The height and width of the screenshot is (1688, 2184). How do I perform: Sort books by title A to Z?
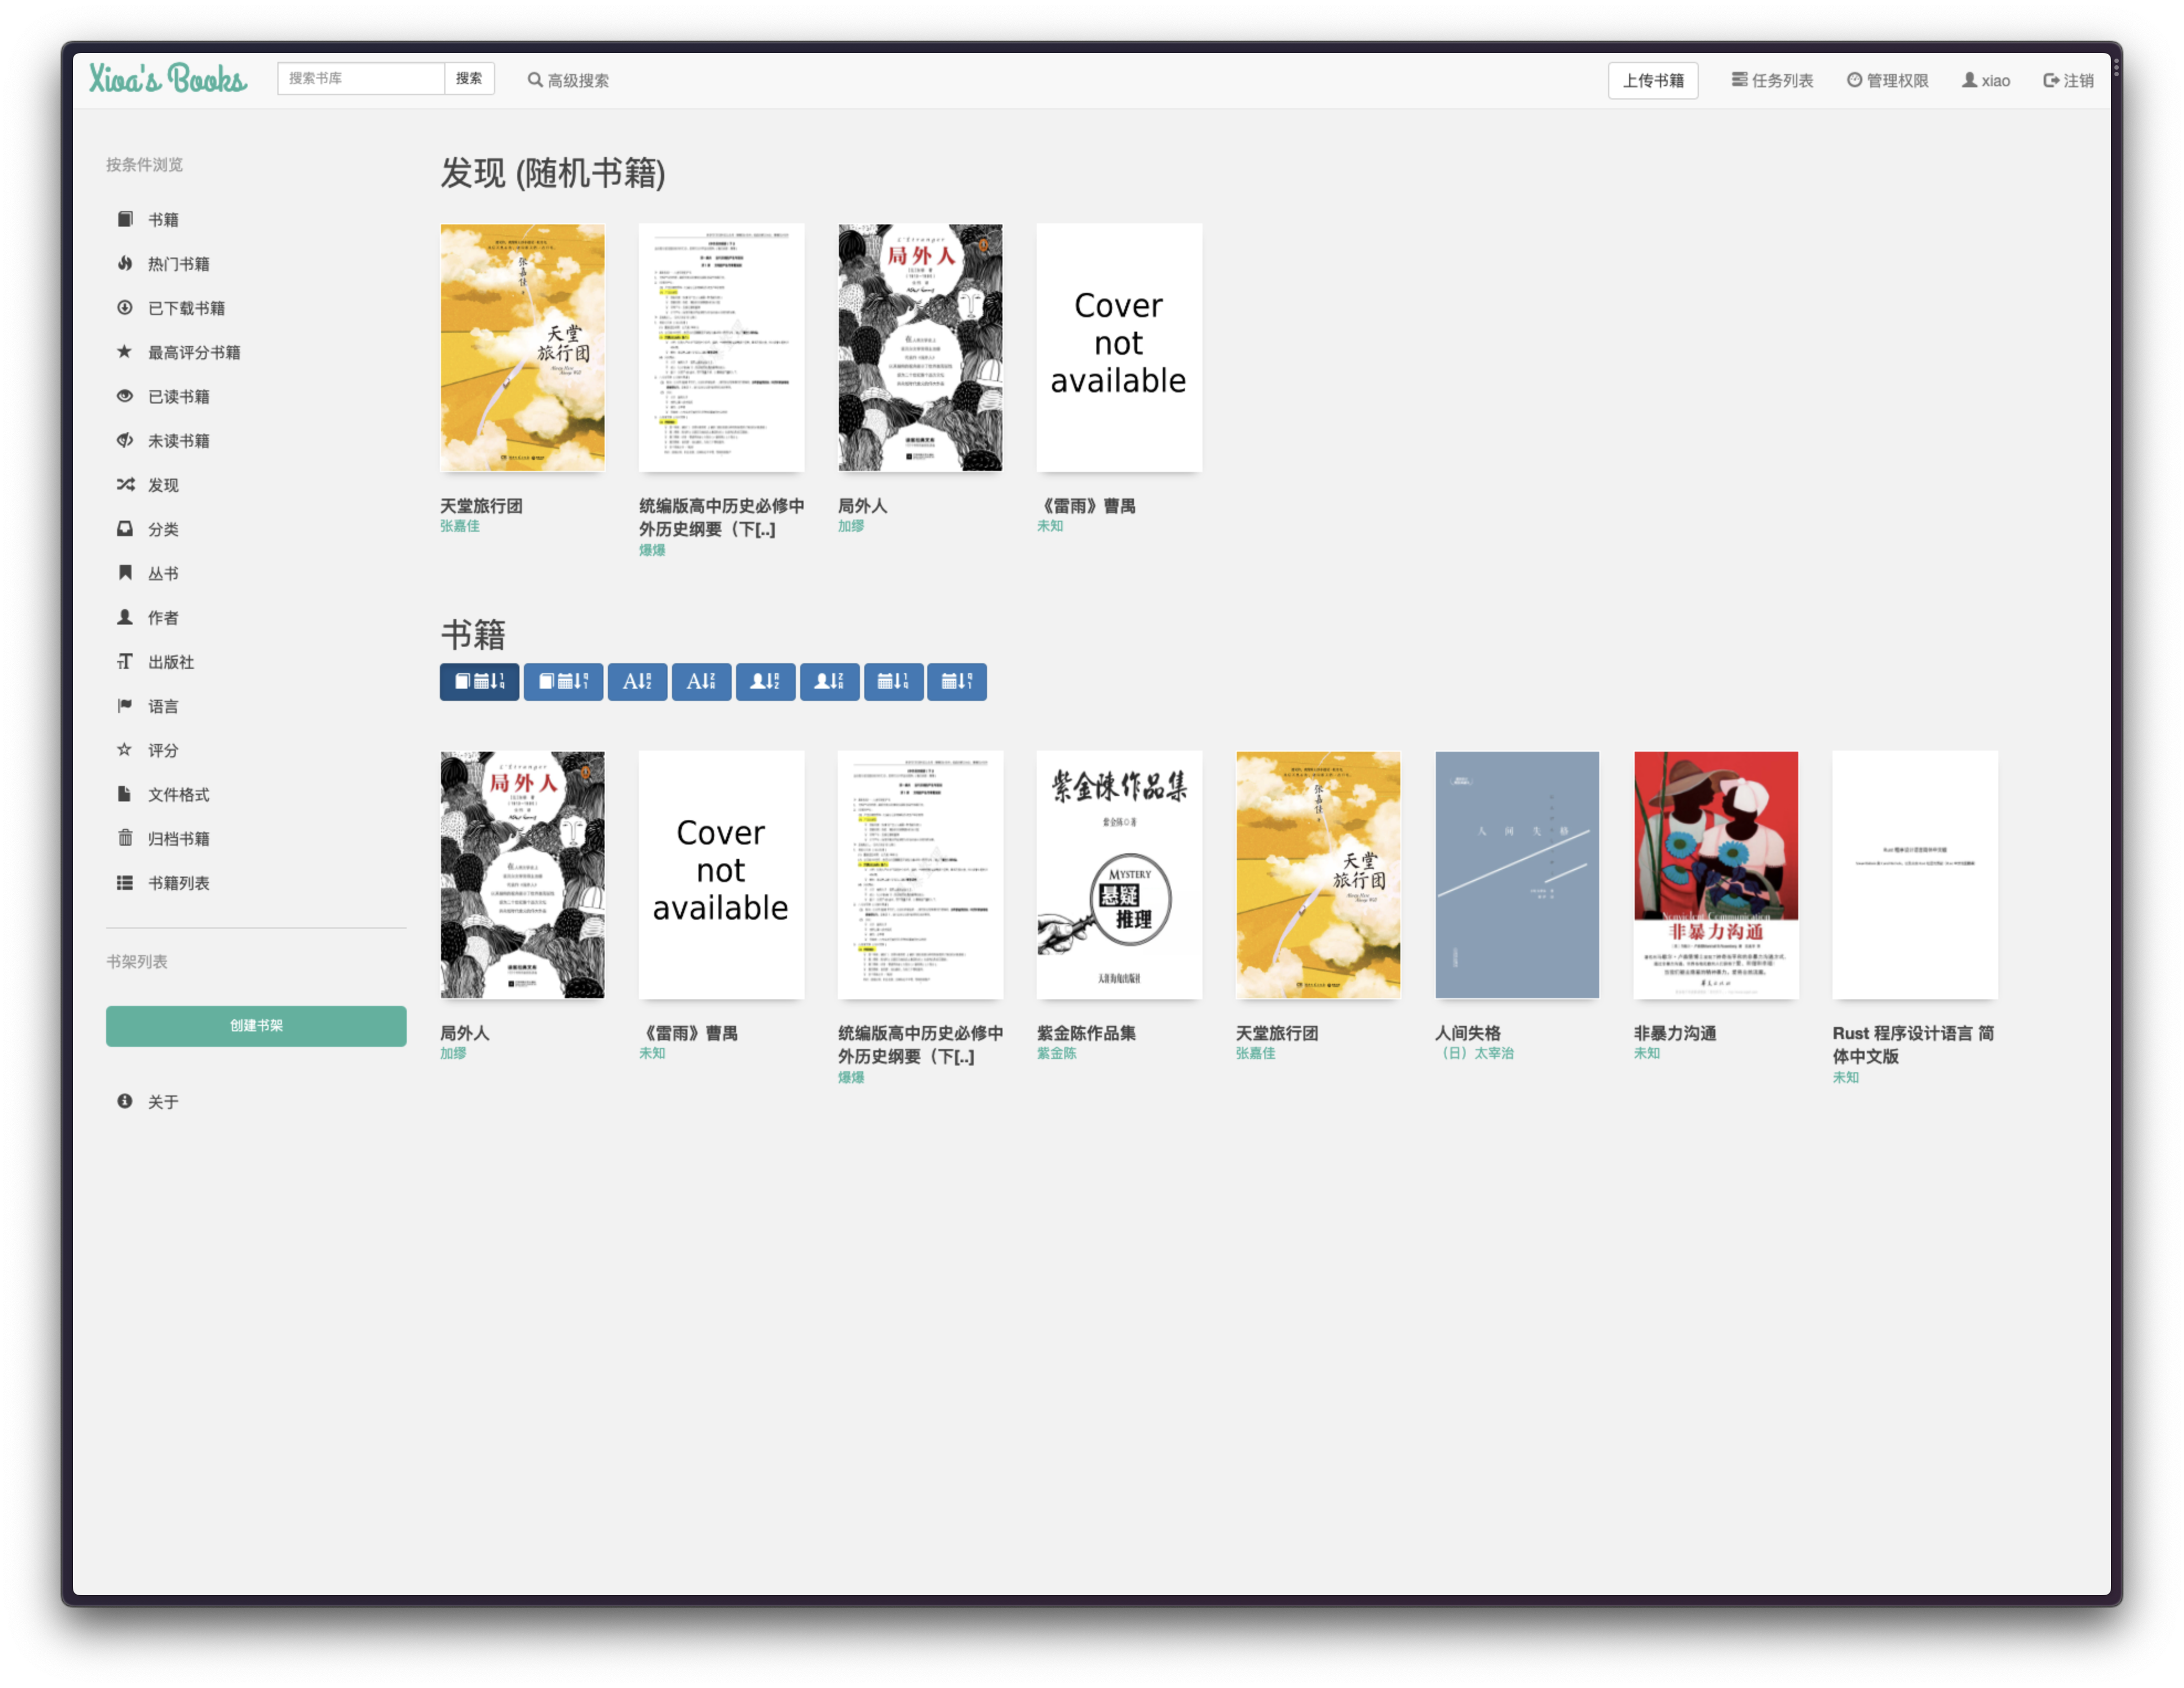click(x=637, y=682)
